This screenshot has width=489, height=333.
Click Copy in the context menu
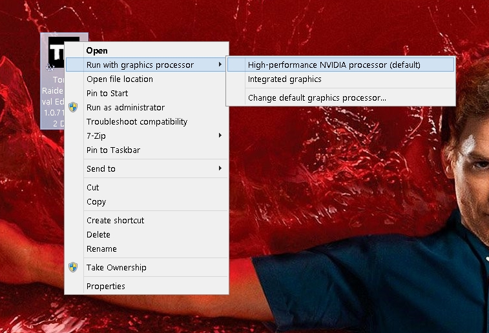point(147,202)
